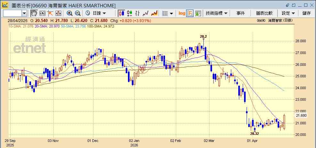Toggle logarithmic scale with log button
This screenshot has height=148, width=316.
point(182,13)
